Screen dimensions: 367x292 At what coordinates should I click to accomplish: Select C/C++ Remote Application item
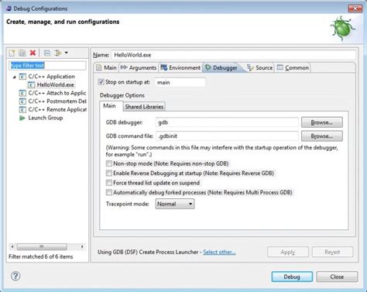tap(57, 110)
